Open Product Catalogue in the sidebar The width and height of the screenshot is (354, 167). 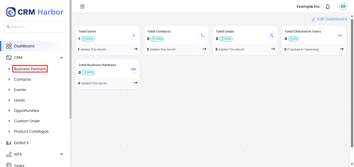click(x=31, y=131)
